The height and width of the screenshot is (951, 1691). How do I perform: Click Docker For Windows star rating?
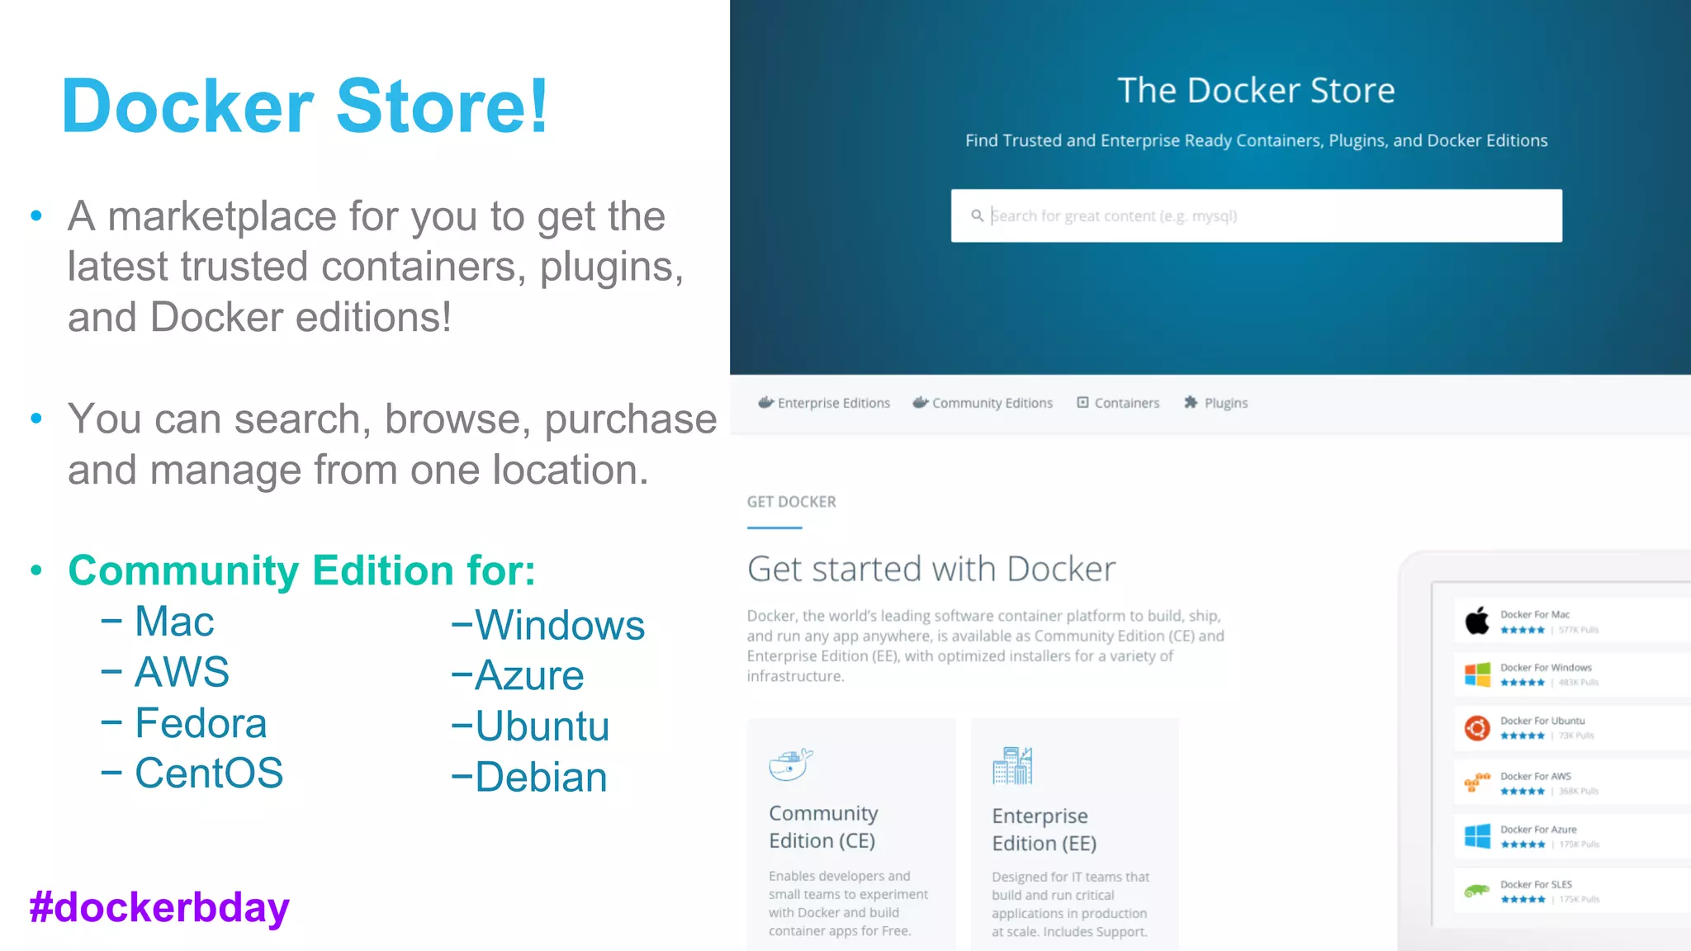tap(1523, 683)
